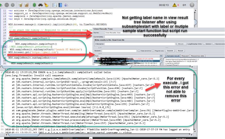Click the Browse button beside Filename
This screenshot has height=139, width=225.
click(x=181, y=44)
